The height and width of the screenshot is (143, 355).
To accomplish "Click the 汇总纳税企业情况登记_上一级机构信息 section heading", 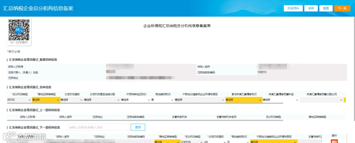I will pos(35,110).
